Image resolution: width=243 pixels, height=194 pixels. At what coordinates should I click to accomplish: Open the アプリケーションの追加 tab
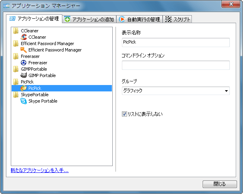pos(89,19)
